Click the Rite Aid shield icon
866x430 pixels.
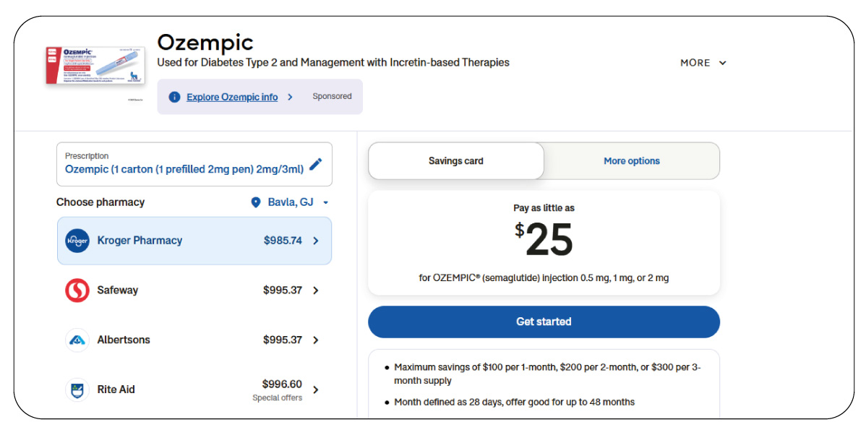[x=77, y=390]
